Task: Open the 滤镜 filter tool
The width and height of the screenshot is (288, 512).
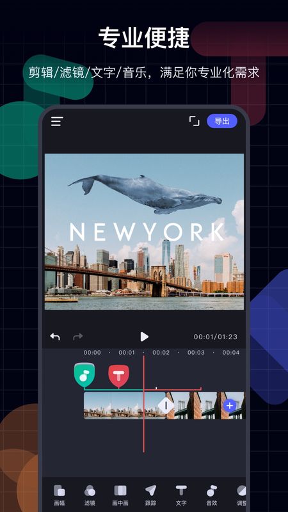Action: pyautogui.click(x=90, y=495)
